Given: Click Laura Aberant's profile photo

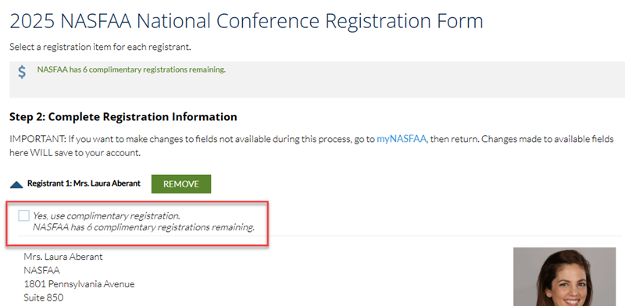Looking at the screenshot, I should 564,276.
